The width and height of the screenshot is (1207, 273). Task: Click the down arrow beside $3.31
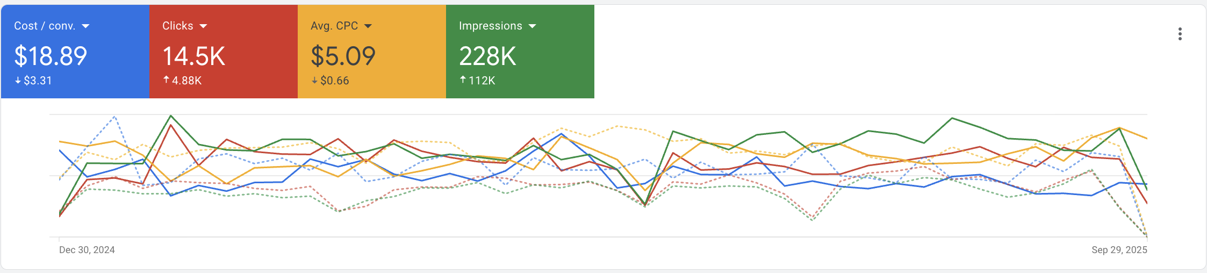coord(18,81)
